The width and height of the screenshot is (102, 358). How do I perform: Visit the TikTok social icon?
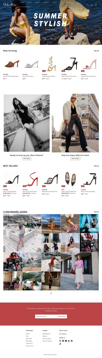pyautogui.click(x=60, y=344)
